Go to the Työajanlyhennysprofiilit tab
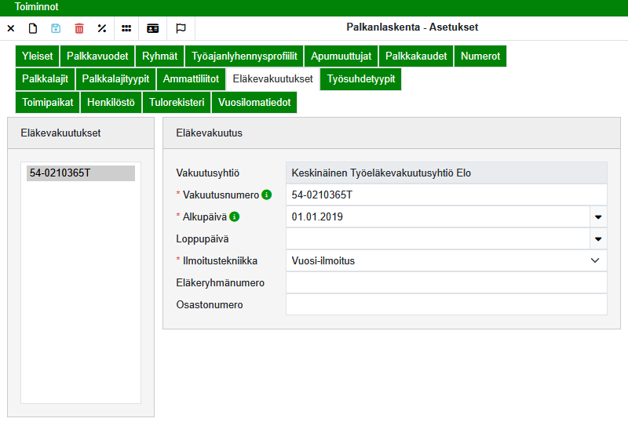This screenshot has width=628, height=422. point(244,56)
